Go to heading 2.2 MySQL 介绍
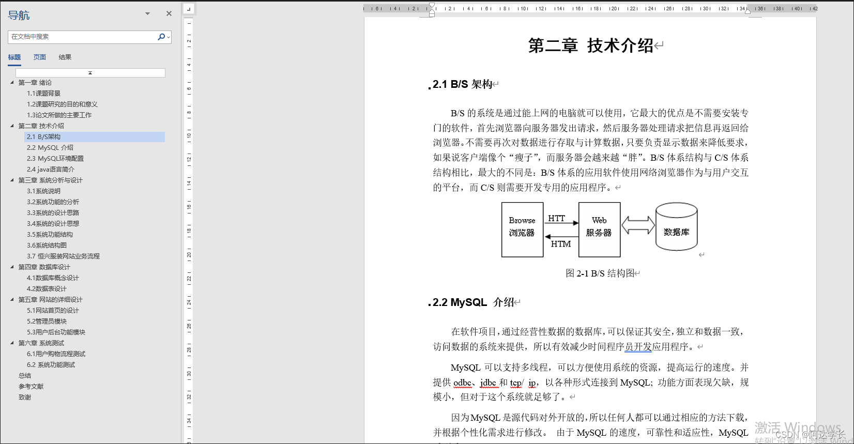The image size is (854, 444). pos(50,148)
